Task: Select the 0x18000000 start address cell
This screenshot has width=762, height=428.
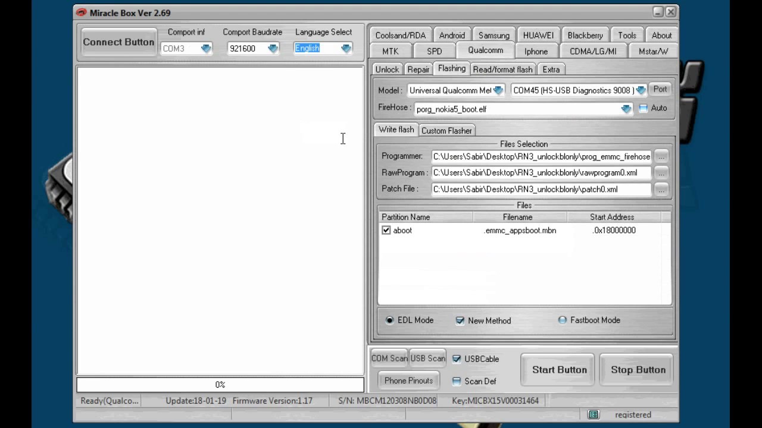Action: pos(614,230)
